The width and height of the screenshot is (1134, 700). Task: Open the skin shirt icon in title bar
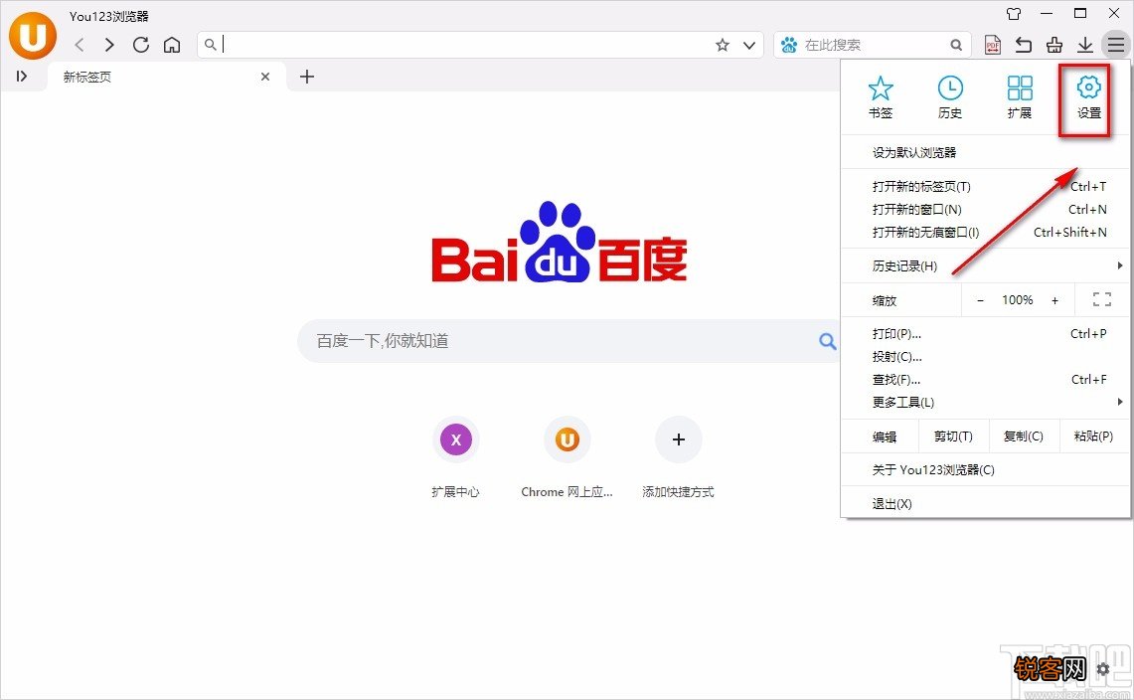point(1014,14)
